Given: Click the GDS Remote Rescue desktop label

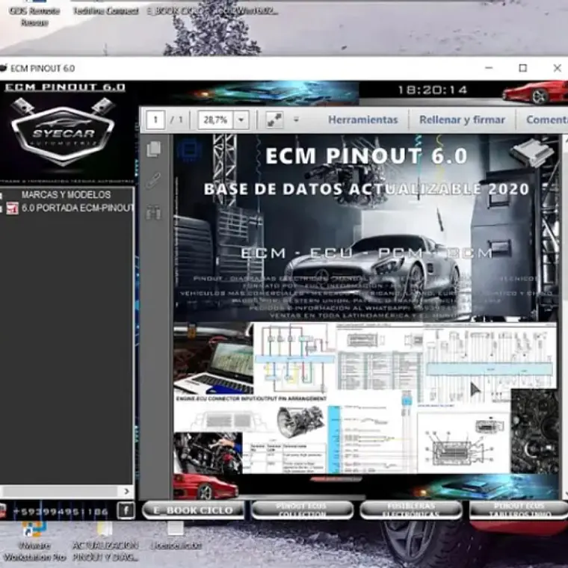Looking at the screenshot, I should pos(34,16).
